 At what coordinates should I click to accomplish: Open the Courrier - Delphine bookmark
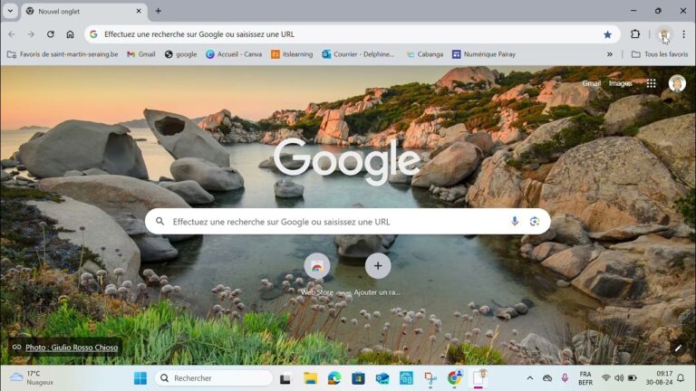(x=358, y=54)
